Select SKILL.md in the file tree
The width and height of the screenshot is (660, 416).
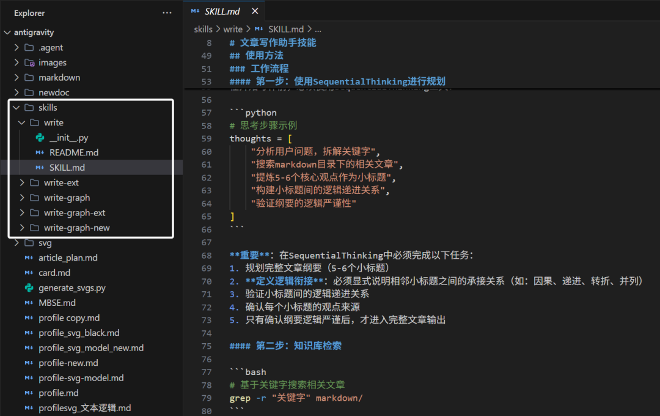67,168
